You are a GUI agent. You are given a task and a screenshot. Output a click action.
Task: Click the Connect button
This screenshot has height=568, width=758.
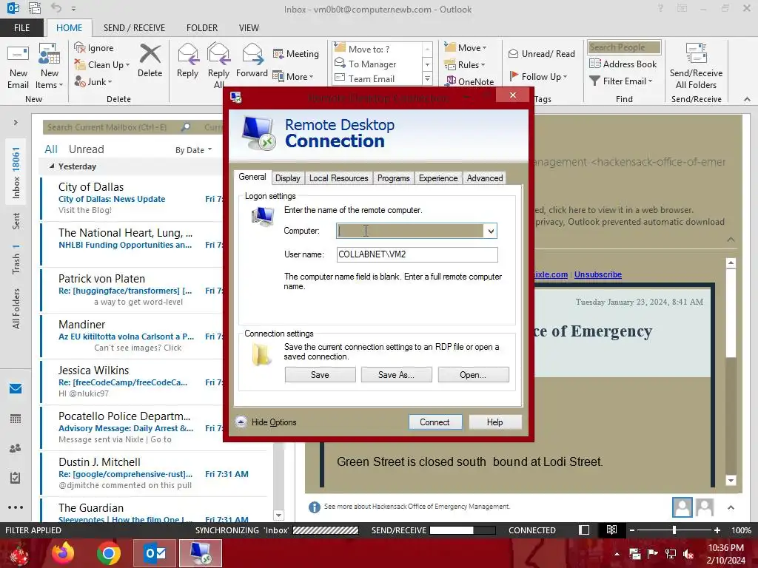pos(435,422)
